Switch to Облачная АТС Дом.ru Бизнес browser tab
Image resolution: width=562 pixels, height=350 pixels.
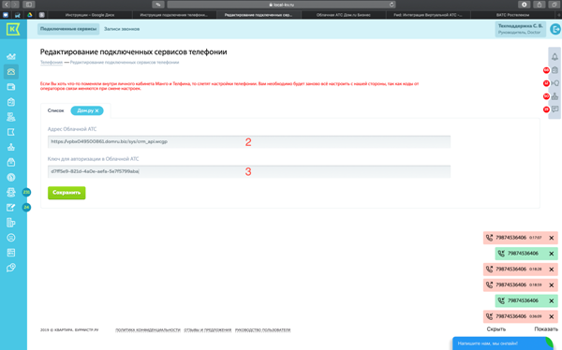344,15
